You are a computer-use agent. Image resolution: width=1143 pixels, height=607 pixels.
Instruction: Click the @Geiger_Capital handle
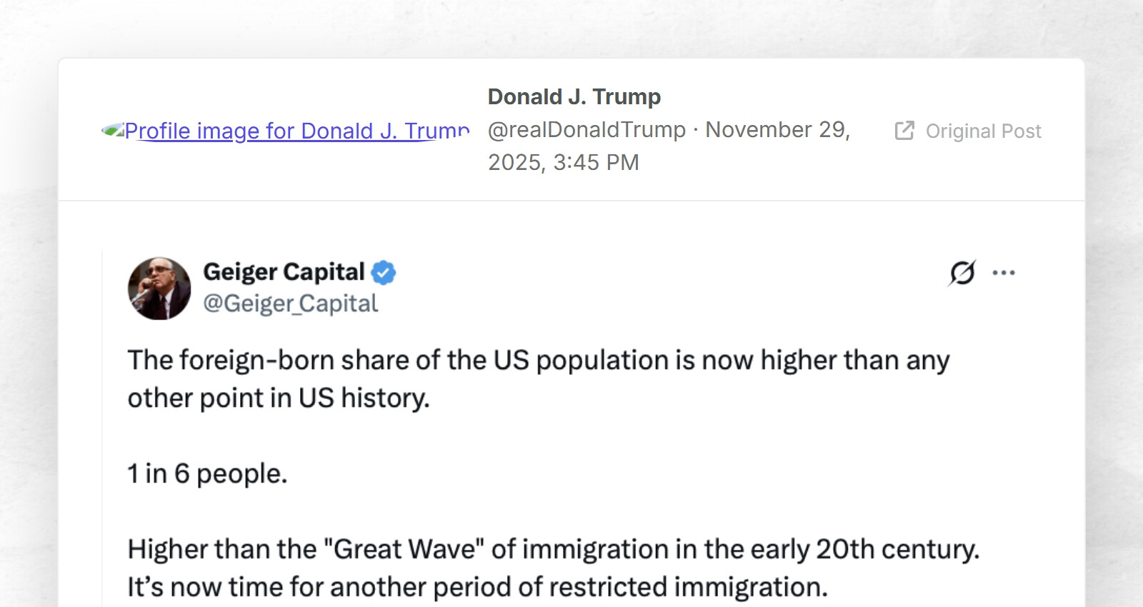[290, 303]
